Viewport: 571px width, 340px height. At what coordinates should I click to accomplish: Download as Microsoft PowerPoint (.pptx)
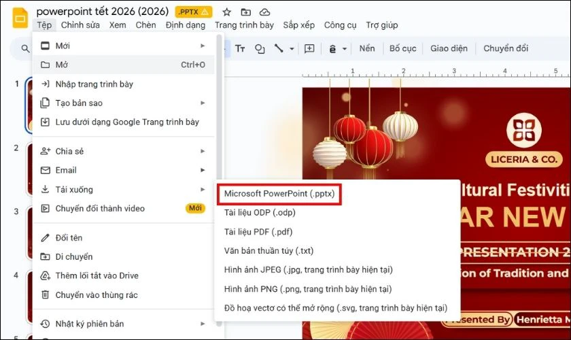[279, 194]
